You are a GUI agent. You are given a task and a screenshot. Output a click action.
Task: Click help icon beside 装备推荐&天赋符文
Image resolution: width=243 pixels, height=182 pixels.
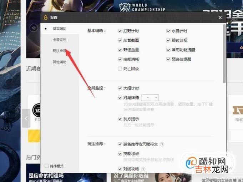pyautogui.click(x=162, y=145)
